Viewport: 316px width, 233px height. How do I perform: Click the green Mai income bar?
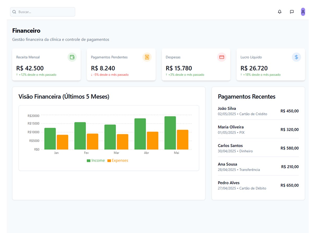[170, 133]
